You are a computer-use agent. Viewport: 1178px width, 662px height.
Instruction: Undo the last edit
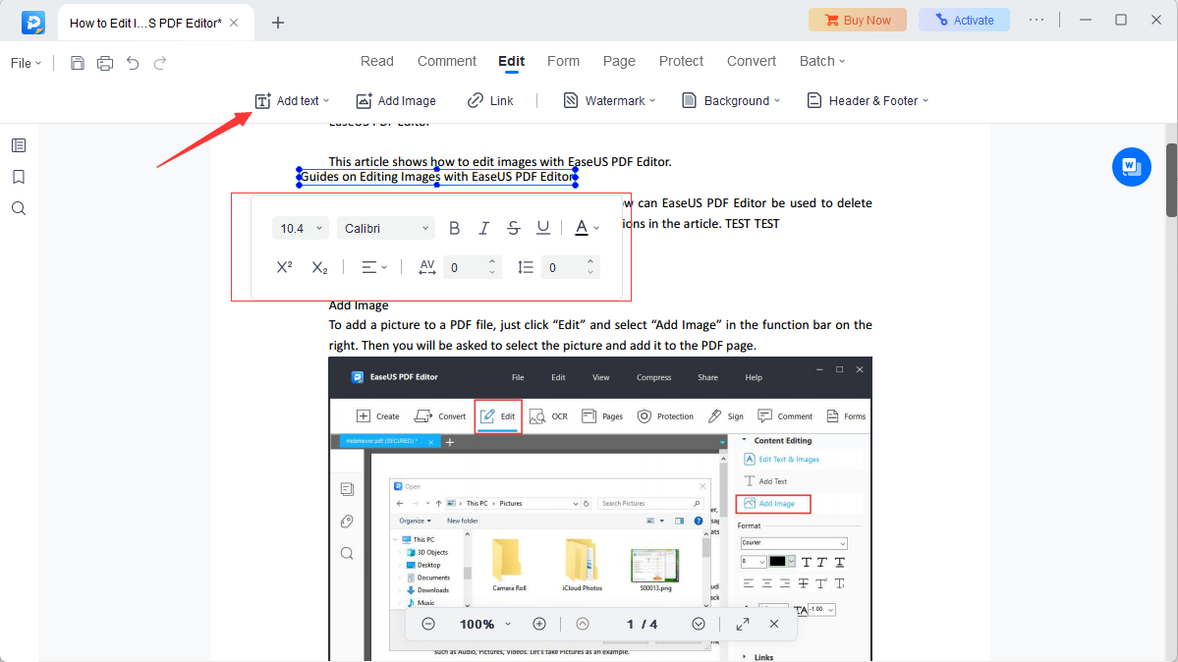133,63
